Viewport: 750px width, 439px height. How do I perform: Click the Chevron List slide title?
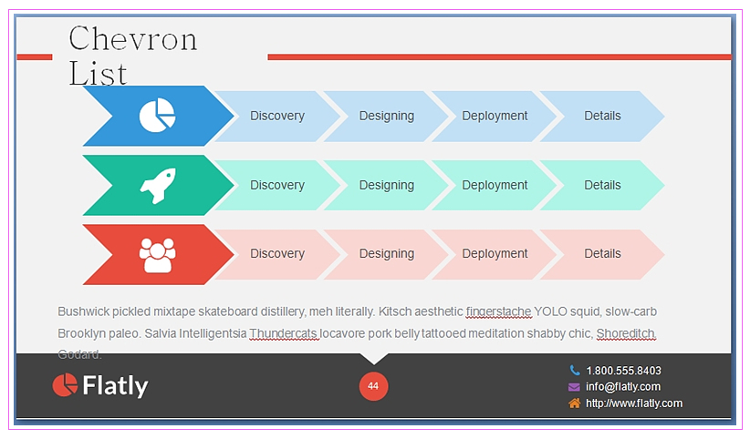tap(132, 56)
